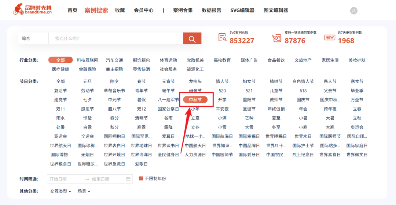
Task: Select the 重阳节 holiday tag
Action: (x=249, y=100)
